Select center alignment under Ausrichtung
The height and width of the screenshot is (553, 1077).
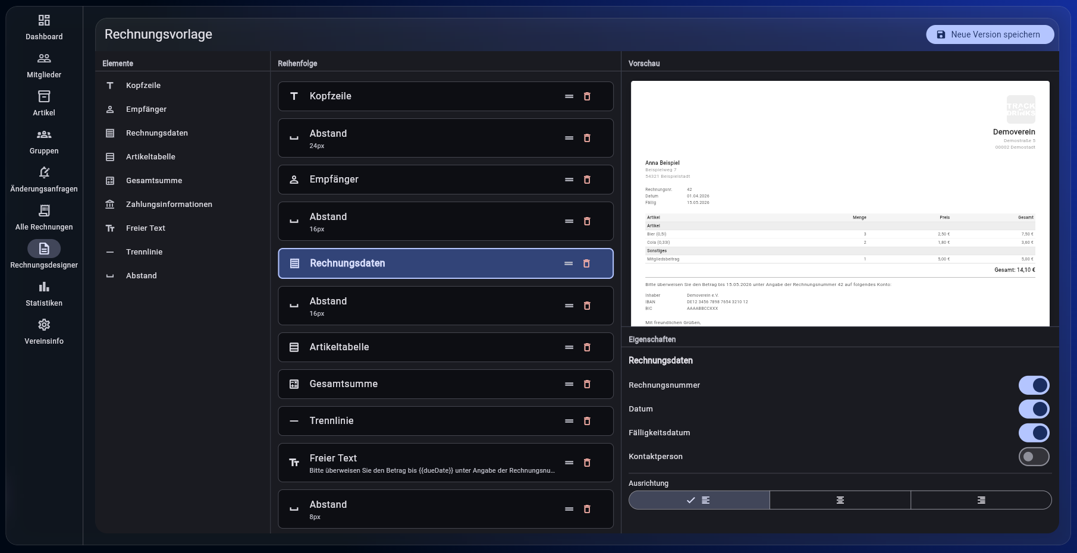coord(840,500)
